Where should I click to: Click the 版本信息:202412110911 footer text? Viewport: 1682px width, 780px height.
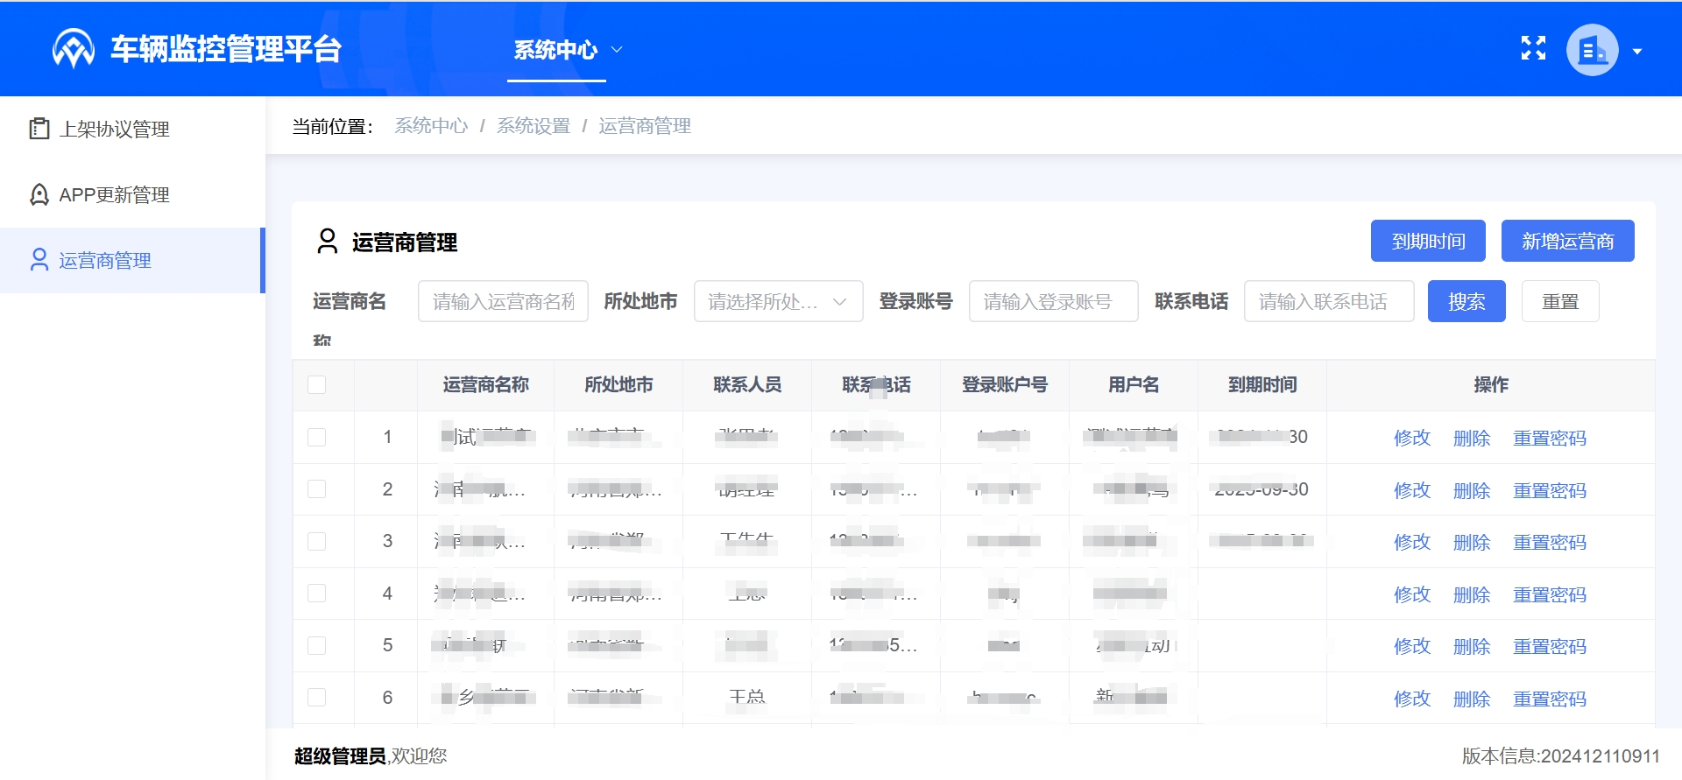click(1561, 755)
